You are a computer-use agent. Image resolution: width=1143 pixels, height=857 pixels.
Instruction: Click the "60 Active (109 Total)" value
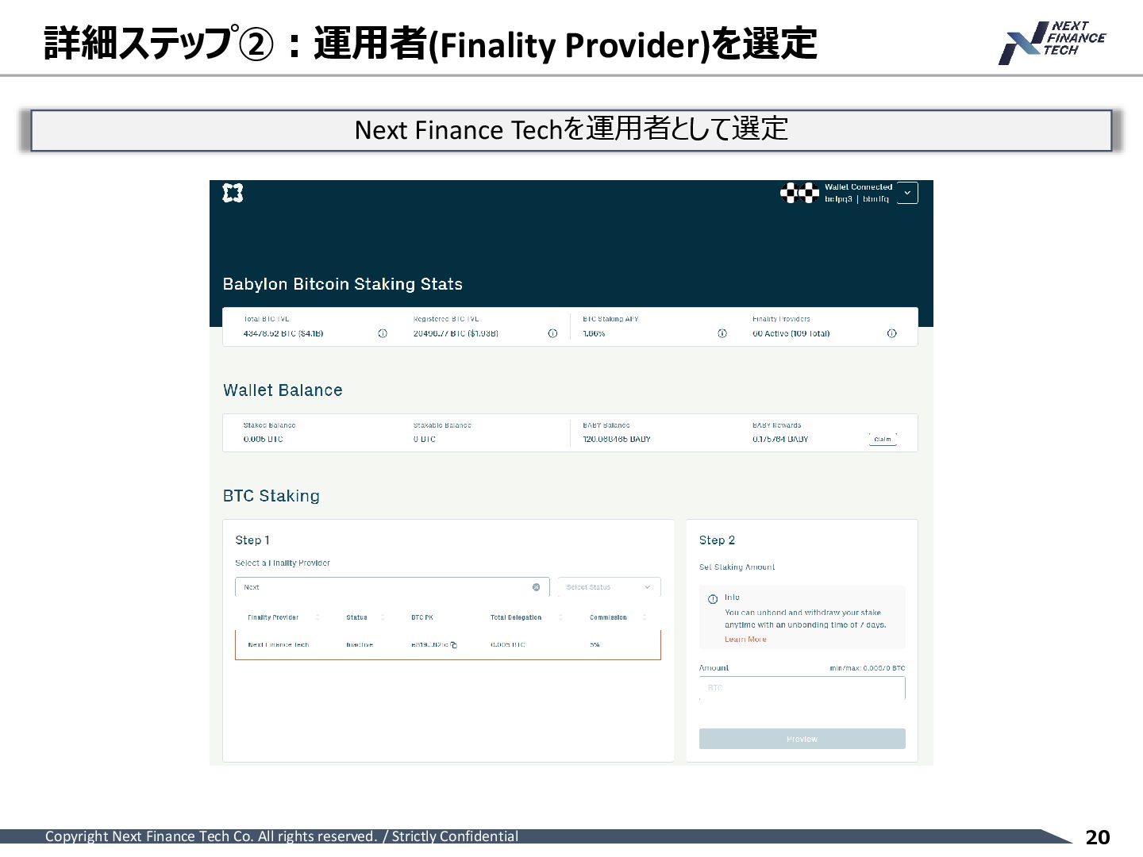(791, 333)
